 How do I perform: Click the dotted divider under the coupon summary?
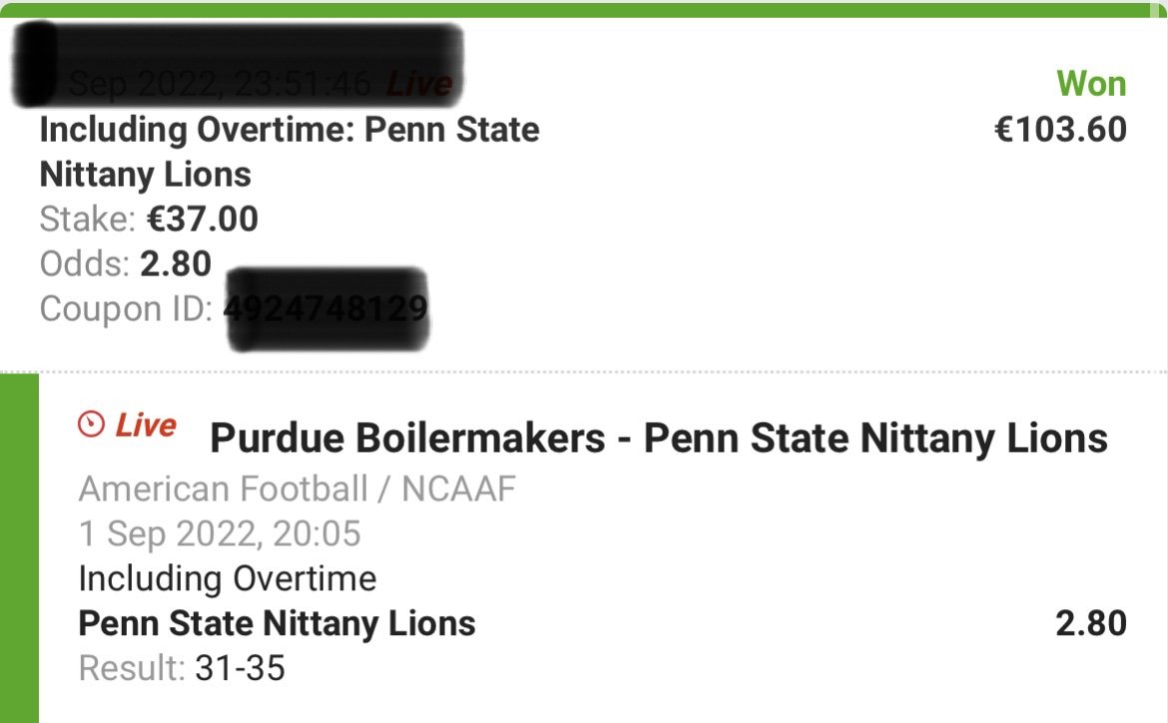coord(584,370)
